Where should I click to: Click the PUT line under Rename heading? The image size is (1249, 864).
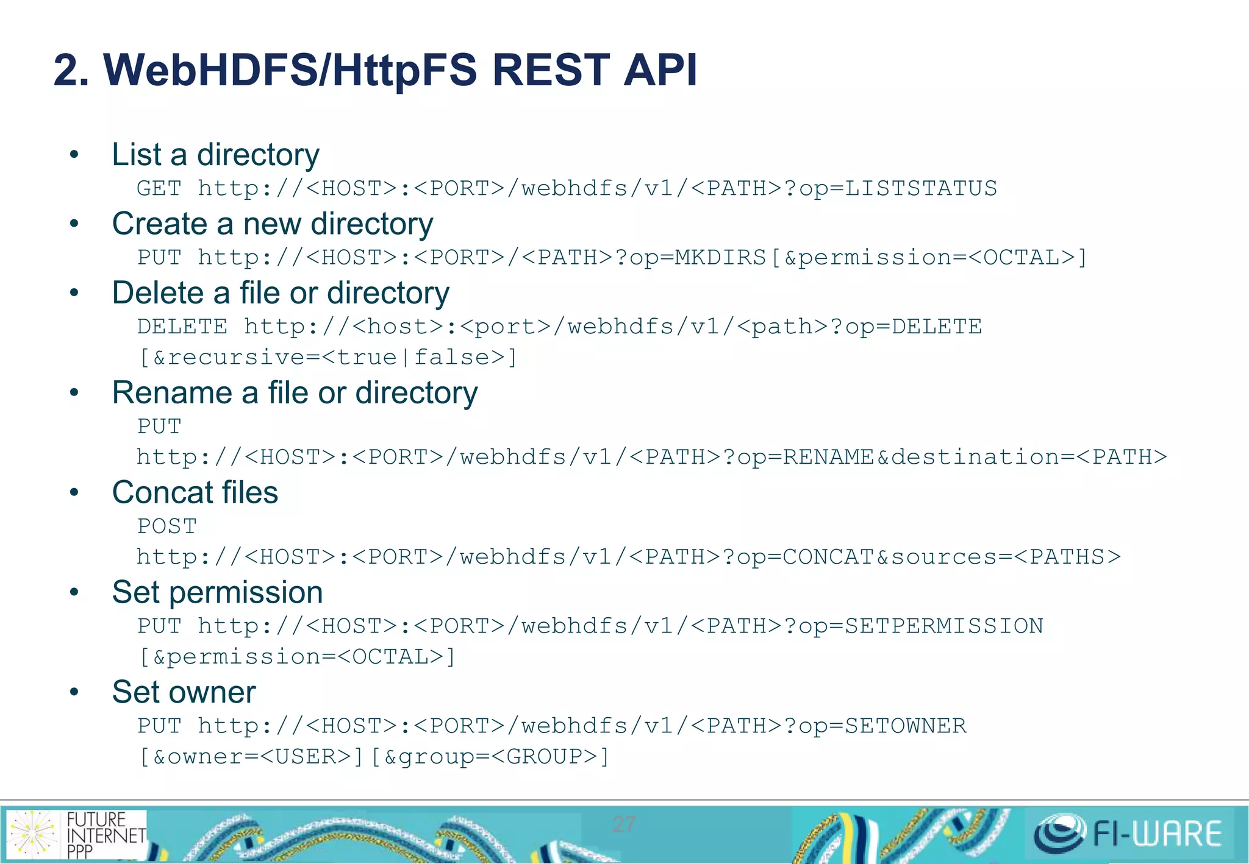(x=159, y=427)
